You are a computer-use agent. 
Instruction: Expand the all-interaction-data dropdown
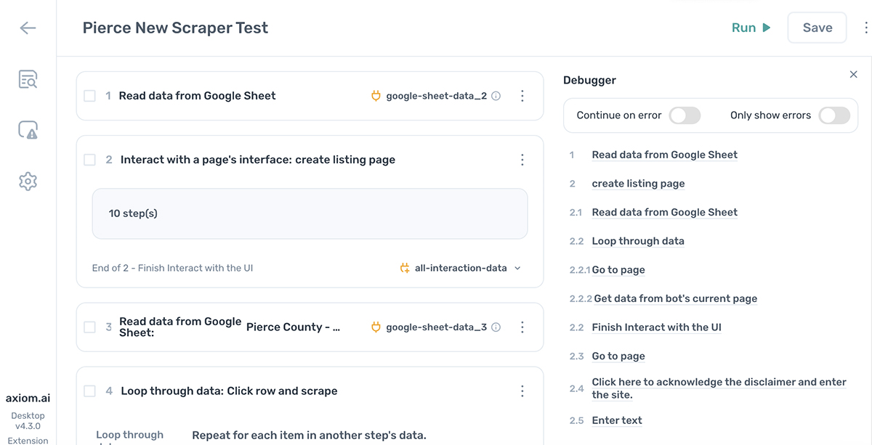(518, 268)
